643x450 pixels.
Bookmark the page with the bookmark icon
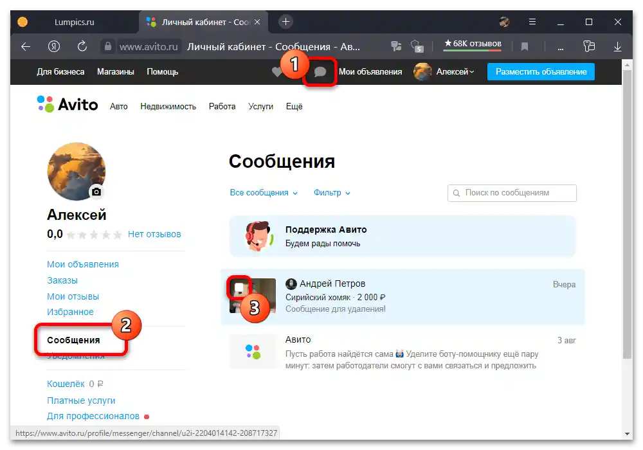tap(525, 47)
